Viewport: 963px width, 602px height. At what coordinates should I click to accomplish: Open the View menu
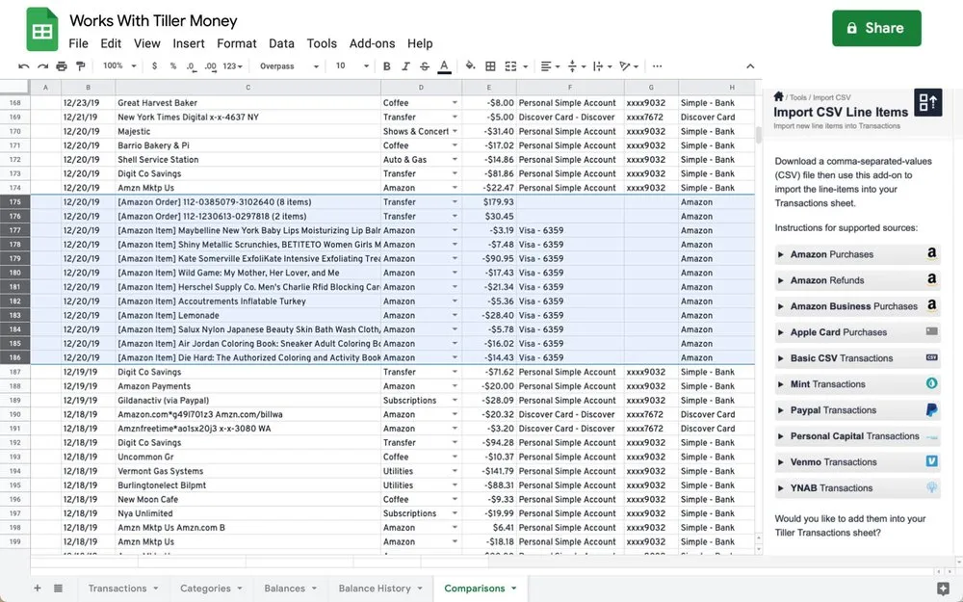click(x=146, y=43)
